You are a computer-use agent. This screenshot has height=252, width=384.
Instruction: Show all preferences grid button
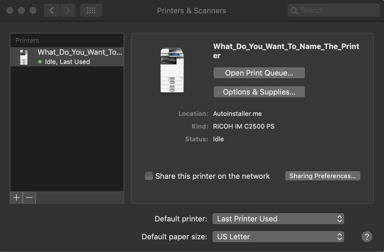[x=91, y=11]
